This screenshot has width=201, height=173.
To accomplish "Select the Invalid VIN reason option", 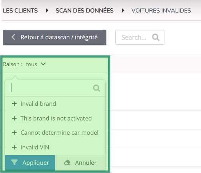I will [55, 147].
